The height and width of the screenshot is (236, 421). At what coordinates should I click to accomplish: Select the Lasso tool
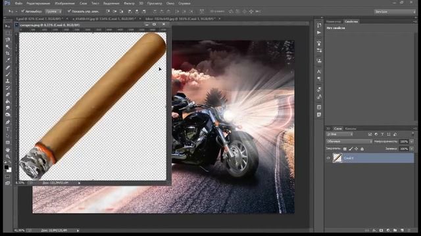click(x=7, y=39)
